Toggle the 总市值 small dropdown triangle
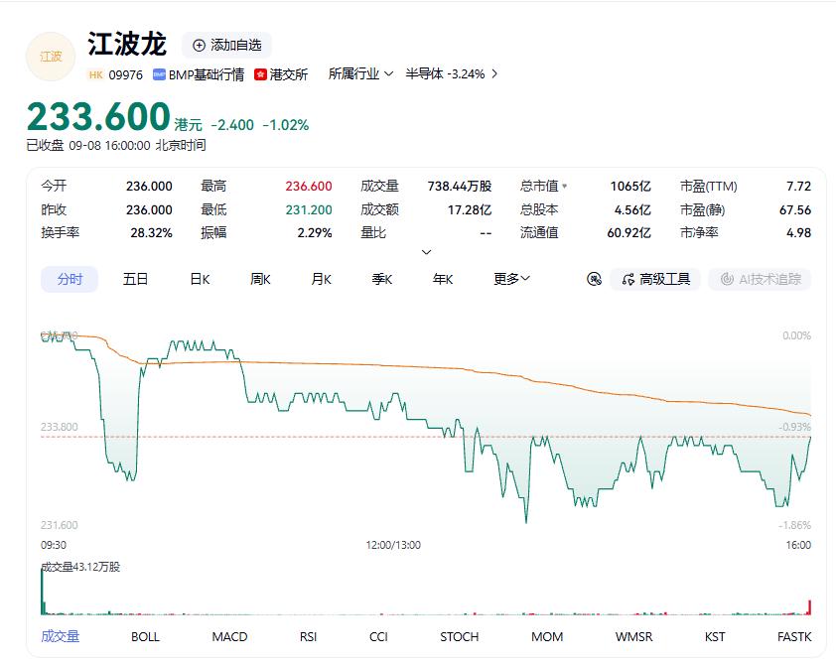 coord(565,187)
